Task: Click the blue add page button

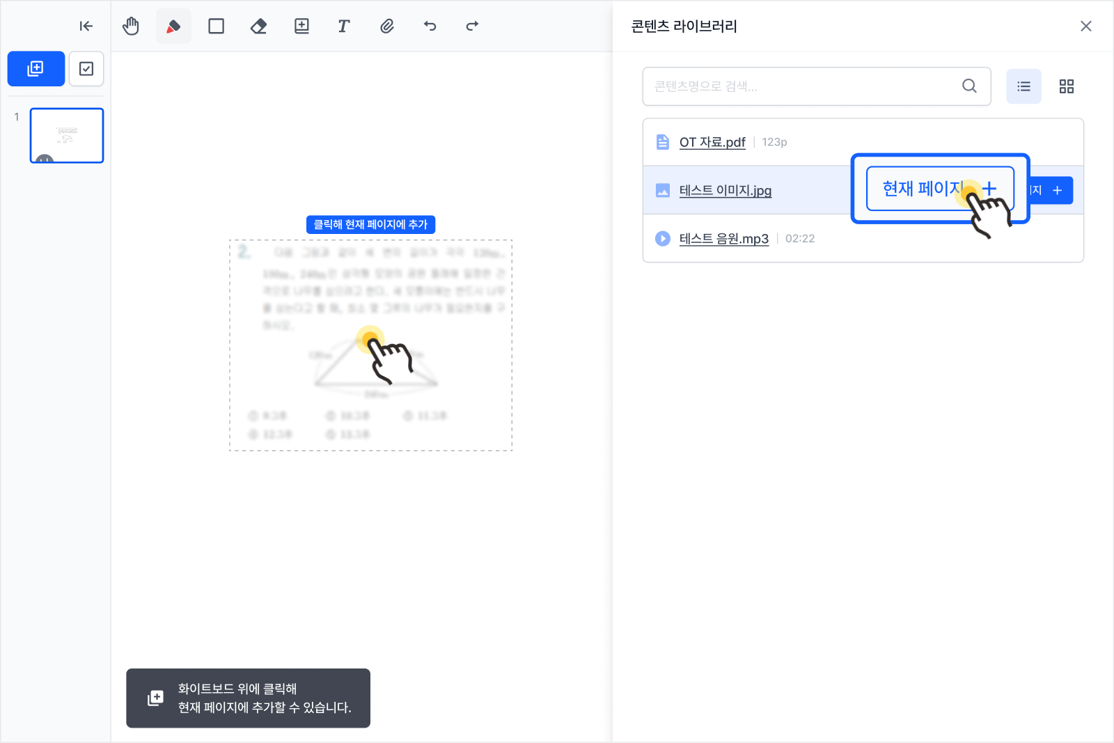Action: point(36,69)
